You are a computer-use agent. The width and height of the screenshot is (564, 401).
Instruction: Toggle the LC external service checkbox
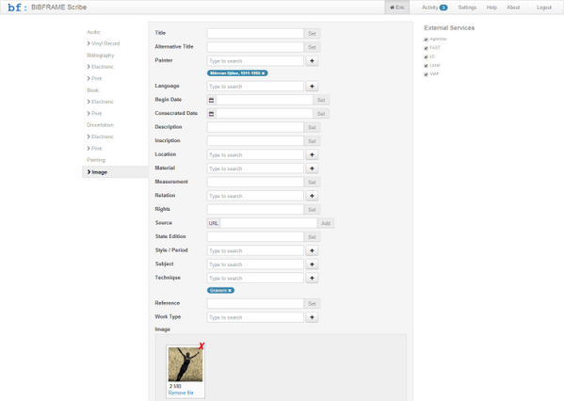pos(426,56)
